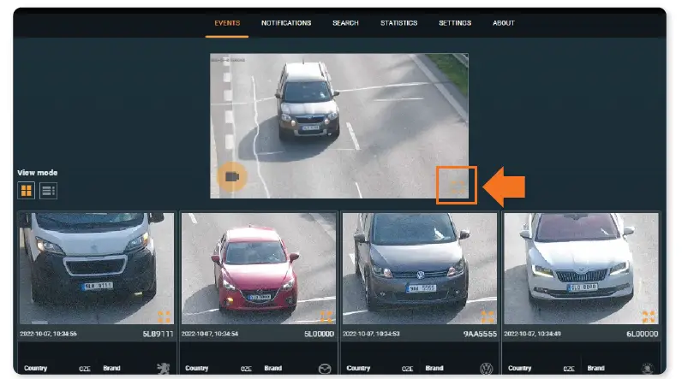Open the Events tab
Screen dimensions: 682x379
click(x=227, y=23)
